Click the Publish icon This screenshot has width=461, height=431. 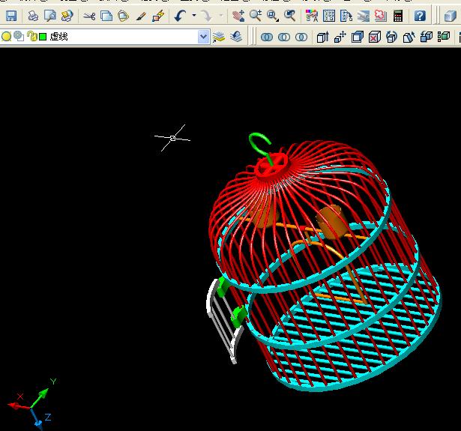tap(67, 16)
